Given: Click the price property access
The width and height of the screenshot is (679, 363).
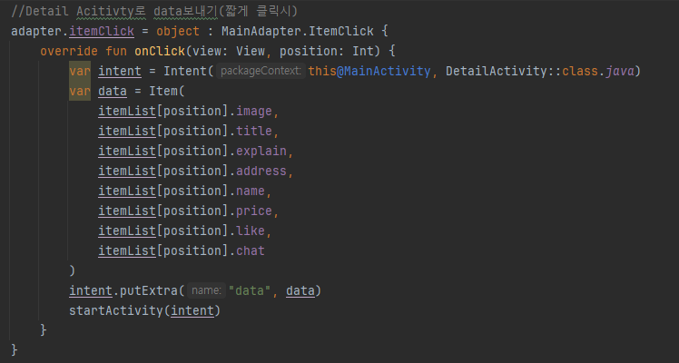Looking at the screenshot, I should pyautogui.click(x=254, y=211).
